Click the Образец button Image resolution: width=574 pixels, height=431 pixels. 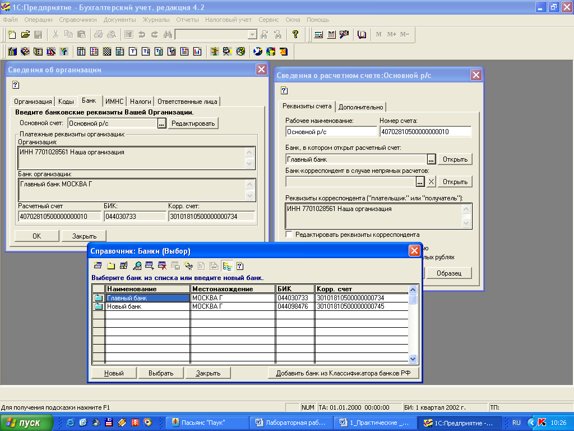pyautogui.click(x=449, y=273)
